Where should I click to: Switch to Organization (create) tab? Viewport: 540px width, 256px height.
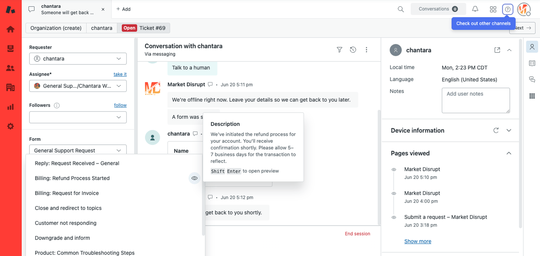click(56, 28)
